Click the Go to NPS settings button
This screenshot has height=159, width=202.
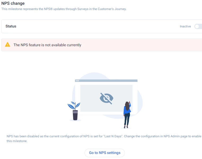tap(105, 153)
